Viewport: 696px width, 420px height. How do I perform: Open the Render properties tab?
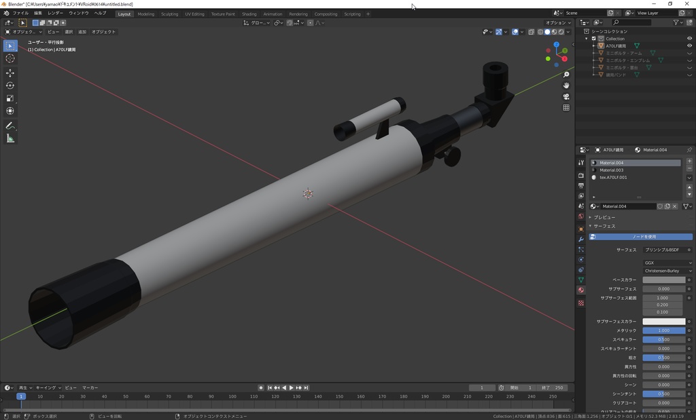pos(581,176)
